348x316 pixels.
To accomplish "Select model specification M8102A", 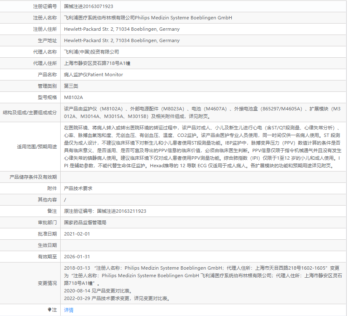I will tap(73, 97).
